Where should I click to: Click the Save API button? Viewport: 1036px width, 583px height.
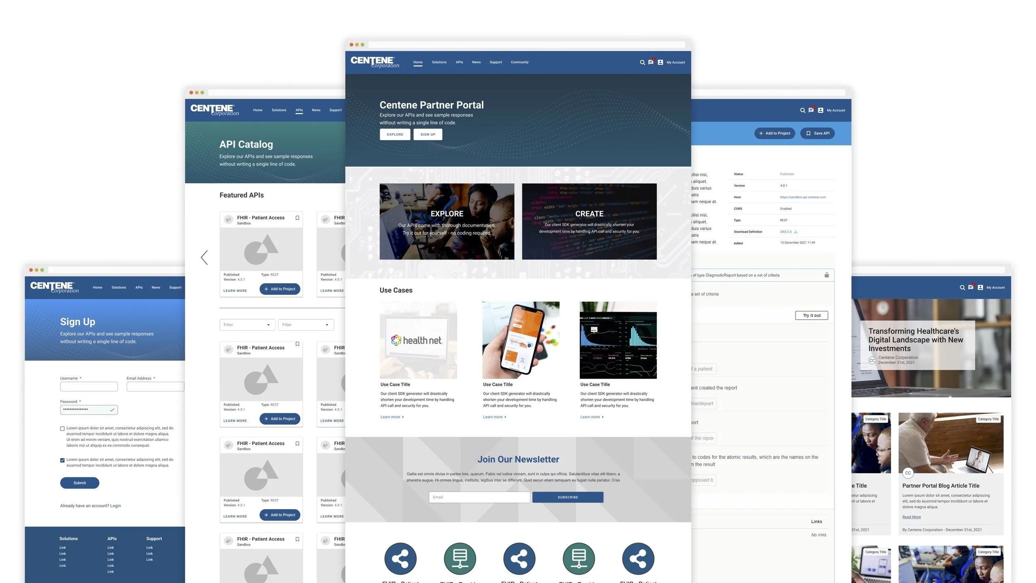coord(817,133)
